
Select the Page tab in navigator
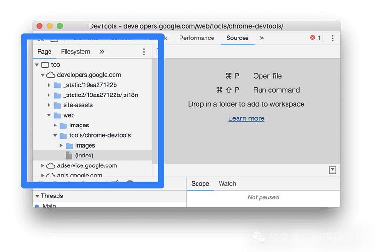pos(44,52)
